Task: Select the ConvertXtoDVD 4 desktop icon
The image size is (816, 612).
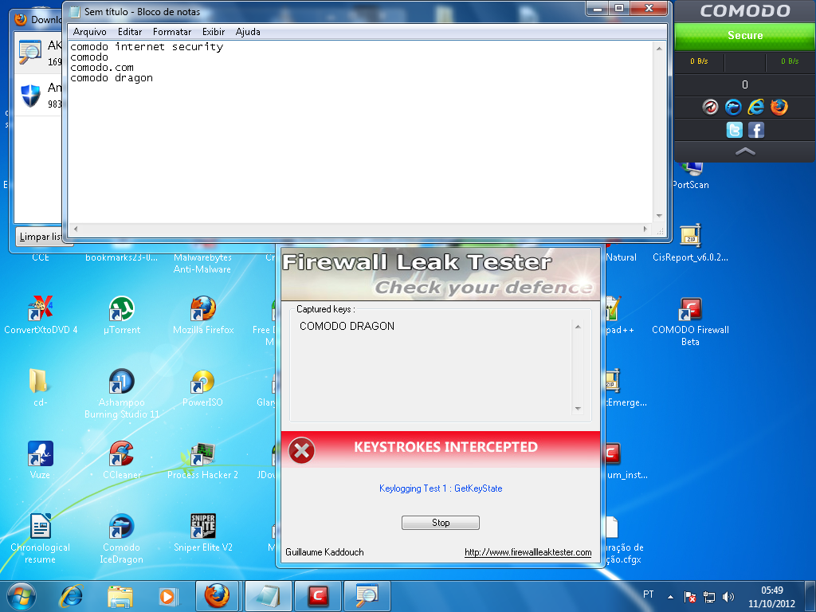Action: coord(41,314)
